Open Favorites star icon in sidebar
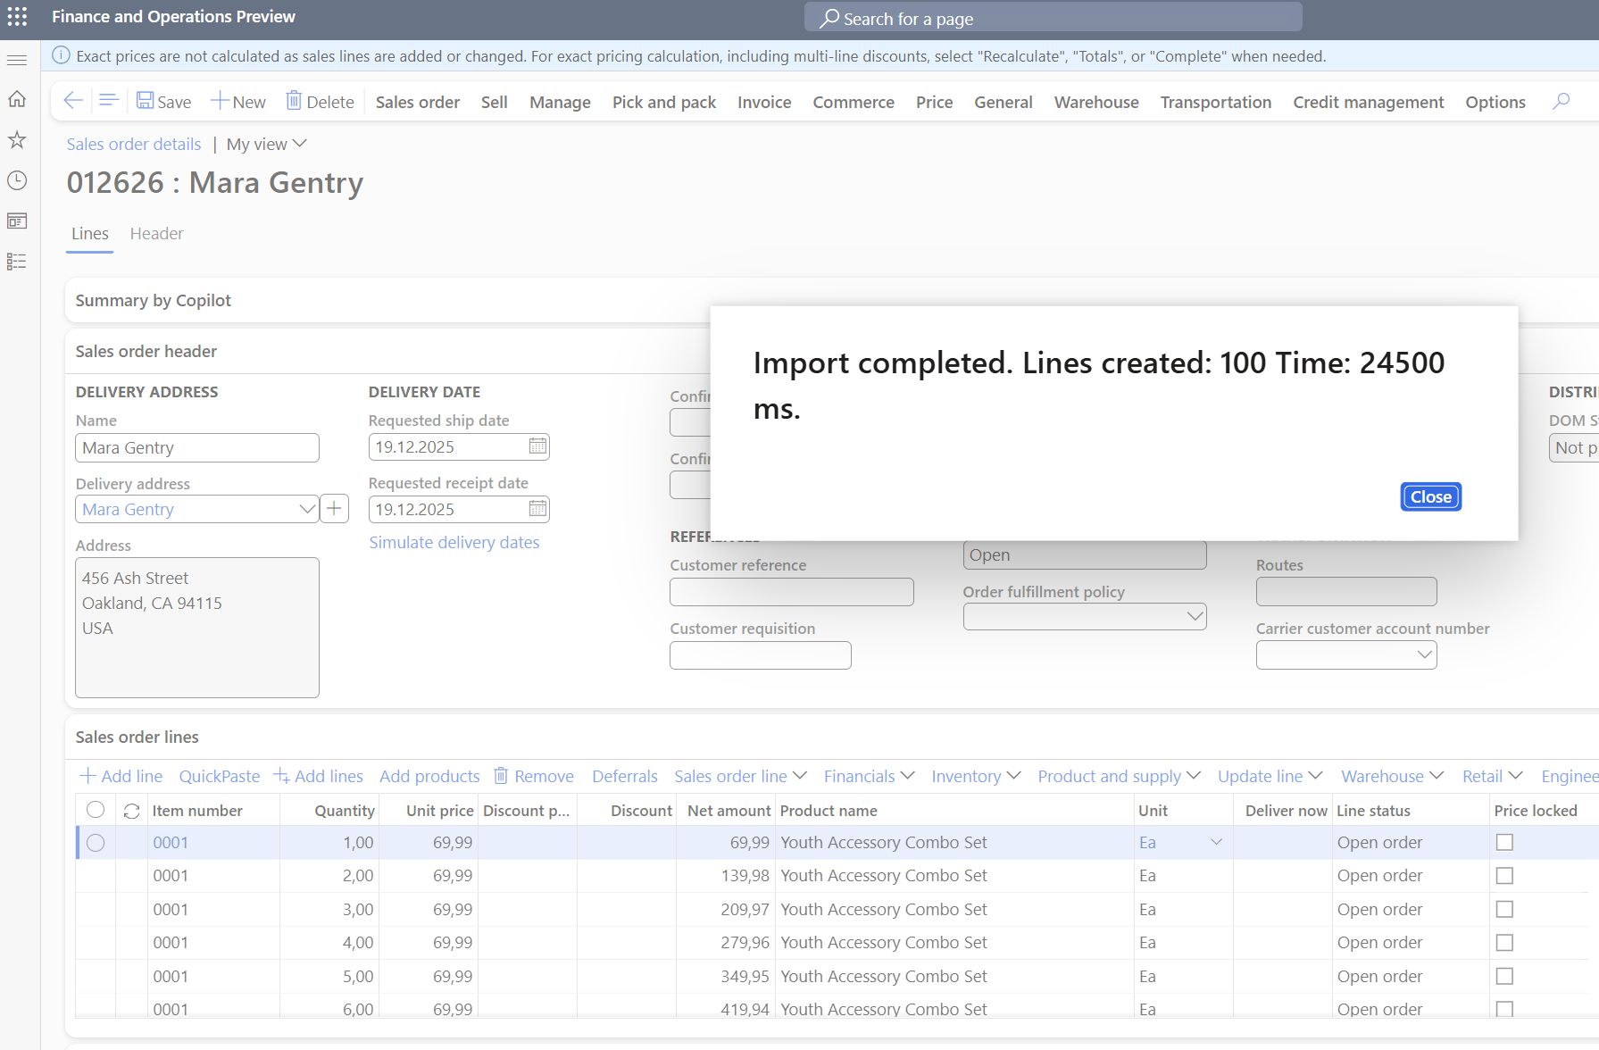The image size is (1599, 1050). point(17,140)
